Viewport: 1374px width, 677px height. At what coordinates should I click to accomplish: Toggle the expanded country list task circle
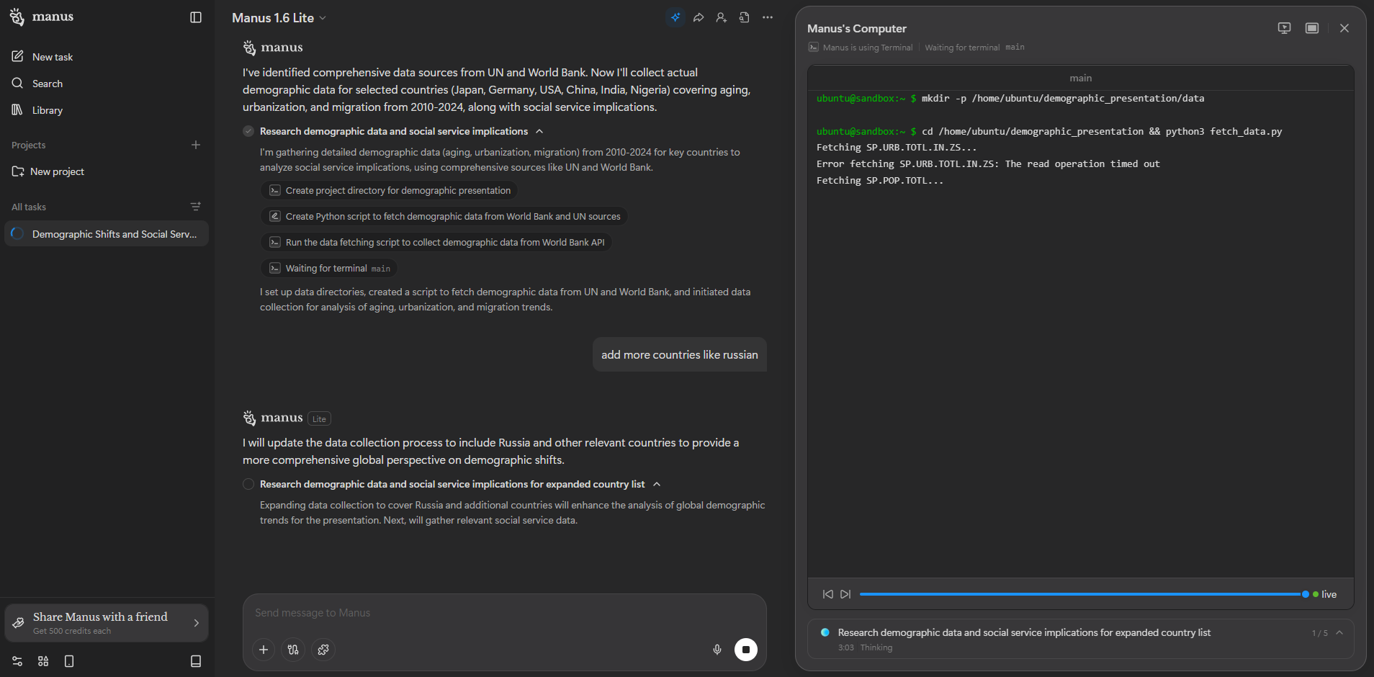[248, 484]
